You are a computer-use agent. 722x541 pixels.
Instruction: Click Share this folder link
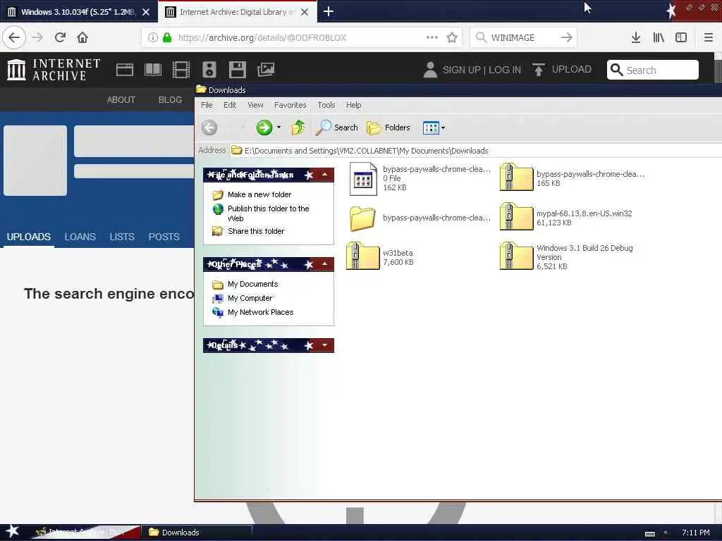(256, 231)
